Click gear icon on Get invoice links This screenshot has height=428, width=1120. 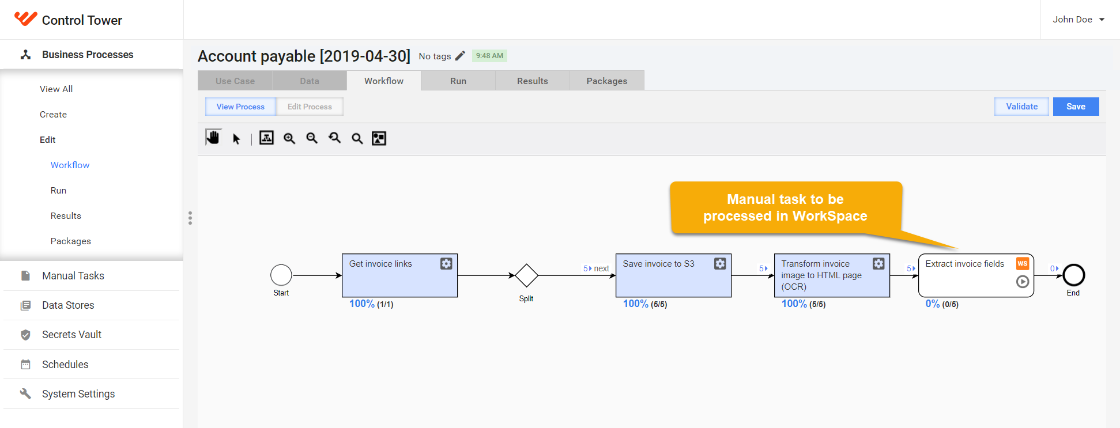pos(446,264)
